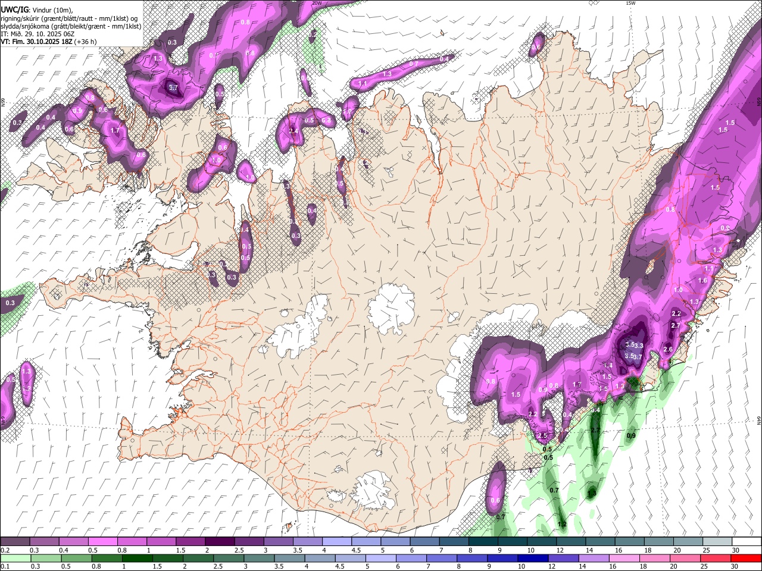The image size is (762, 571).
Task: Click the light pink 16–18 rain swatch
Action: 624,558
